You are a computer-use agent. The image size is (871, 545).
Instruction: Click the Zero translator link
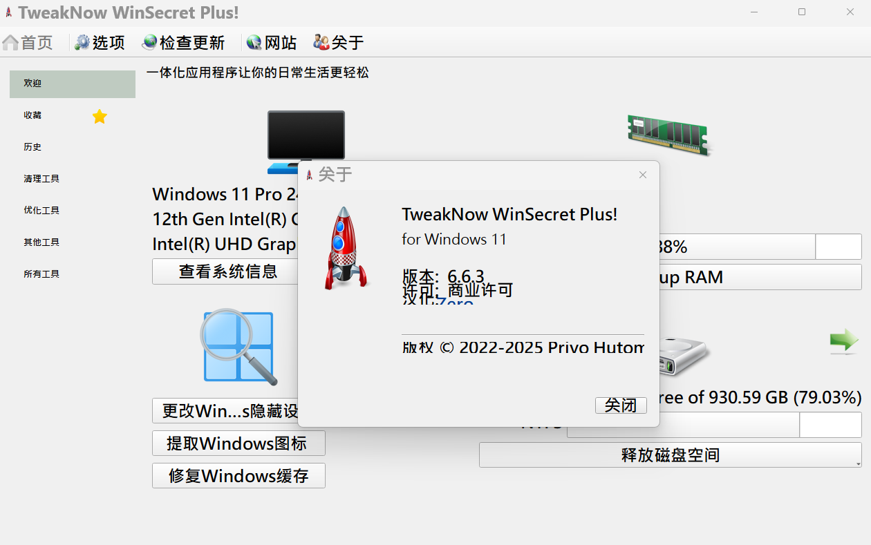455,303
